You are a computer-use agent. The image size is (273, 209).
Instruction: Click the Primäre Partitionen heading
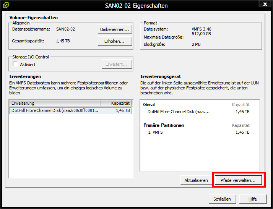(x=164, y=125)
